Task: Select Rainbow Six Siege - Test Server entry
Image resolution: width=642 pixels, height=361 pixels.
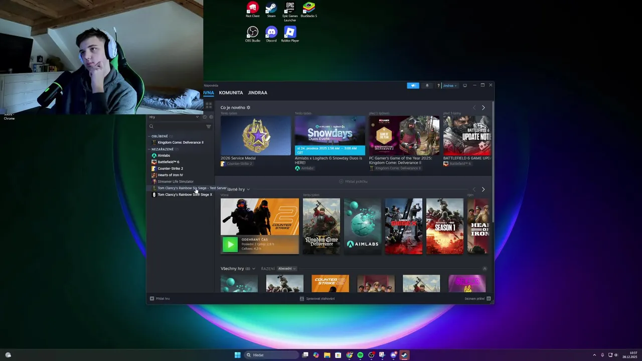Action: (x=192, y=188)
